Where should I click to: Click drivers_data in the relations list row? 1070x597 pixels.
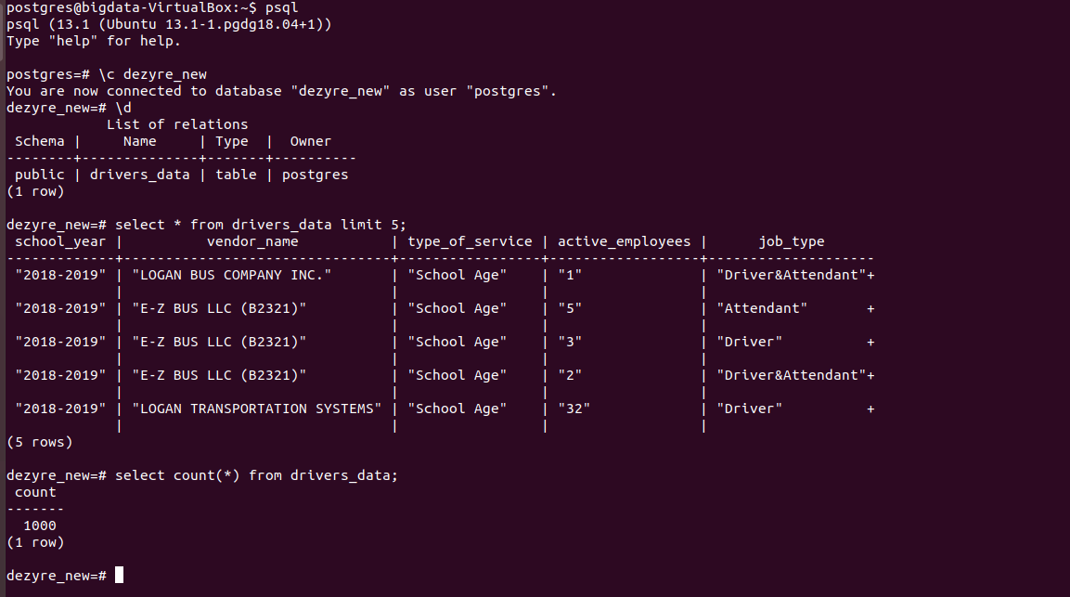(140, 175)
